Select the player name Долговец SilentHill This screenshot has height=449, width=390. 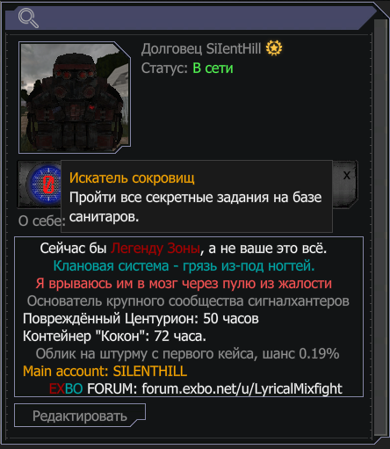[201, 48]
